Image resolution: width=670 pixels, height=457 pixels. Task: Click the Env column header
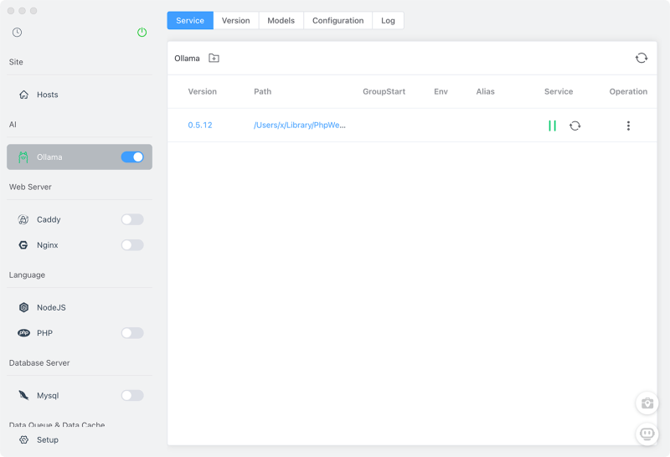coord(441,91)
